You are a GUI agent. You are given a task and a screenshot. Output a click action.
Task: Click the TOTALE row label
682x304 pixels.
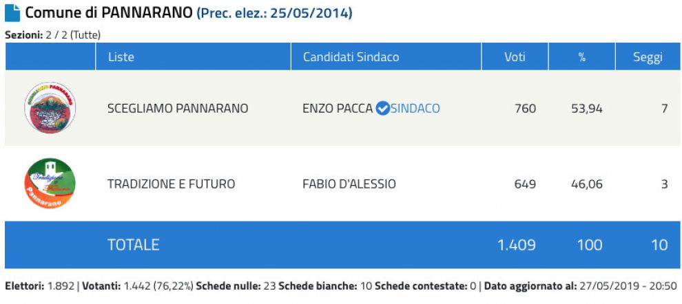(x=133, y=245)
